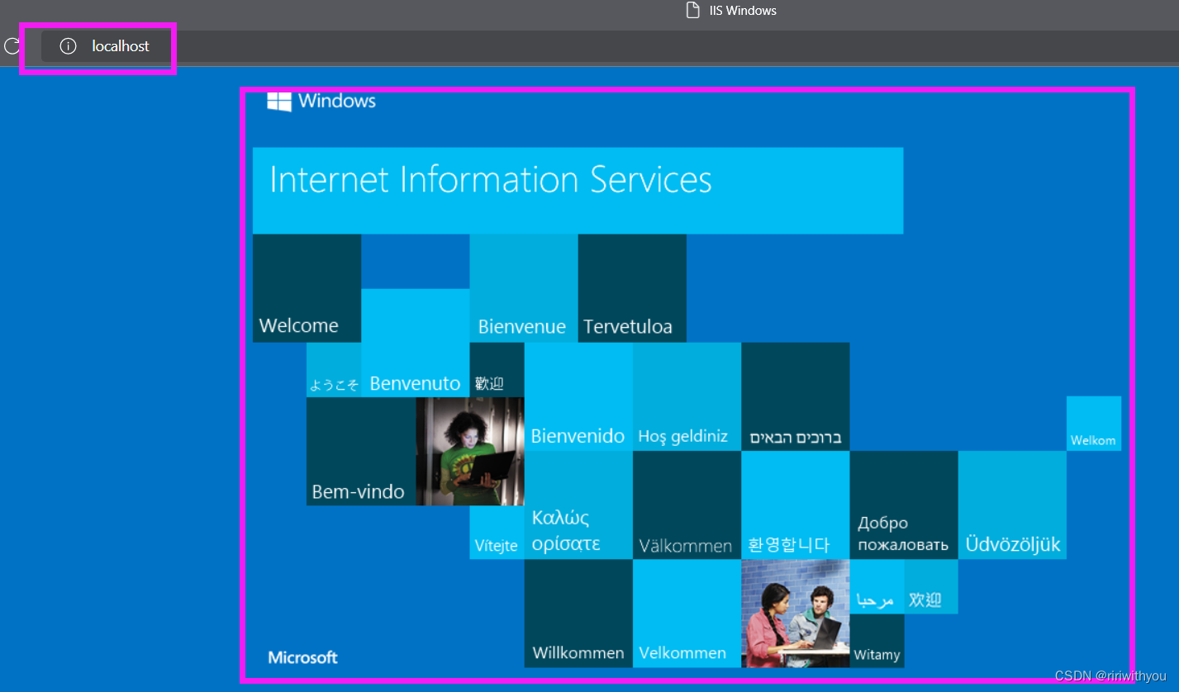Click the Velkommen tile
The height and width of the screenshot is (692, 1179).
(687, 613)
